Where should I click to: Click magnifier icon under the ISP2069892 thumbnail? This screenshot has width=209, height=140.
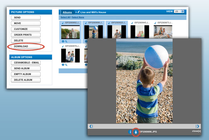(x=66, y=41)
